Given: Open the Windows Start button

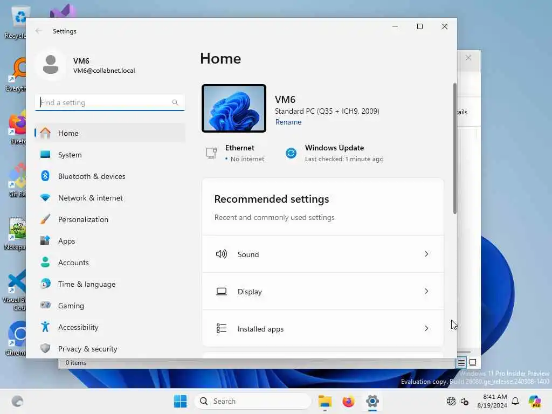Looking at the screenshot, I should coord(180,401).
